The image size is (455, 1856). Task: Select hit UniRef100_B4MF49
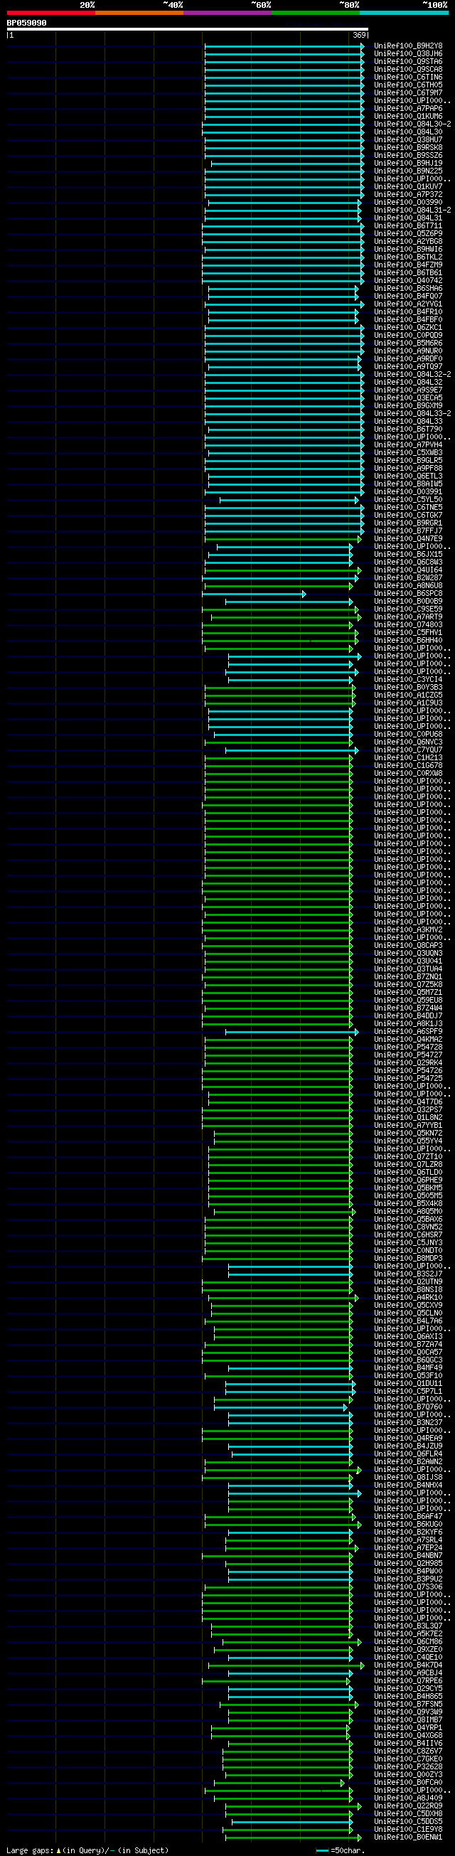(x=408, y=1368)
